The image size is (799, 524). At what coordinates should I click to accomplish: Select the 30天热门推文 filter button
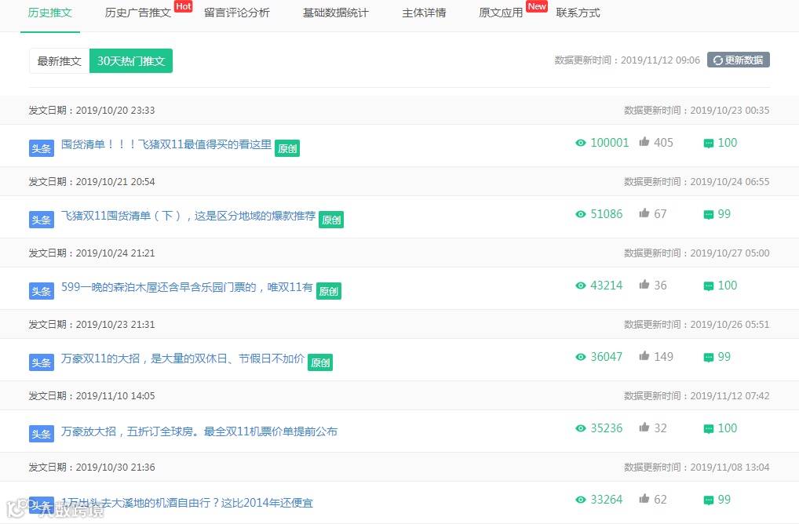[x=131, y=61]
